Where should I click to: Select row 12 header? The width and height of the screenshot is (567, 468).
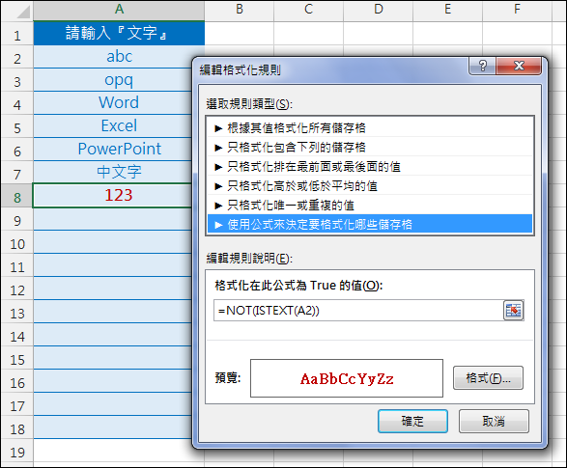coord(17,289)
